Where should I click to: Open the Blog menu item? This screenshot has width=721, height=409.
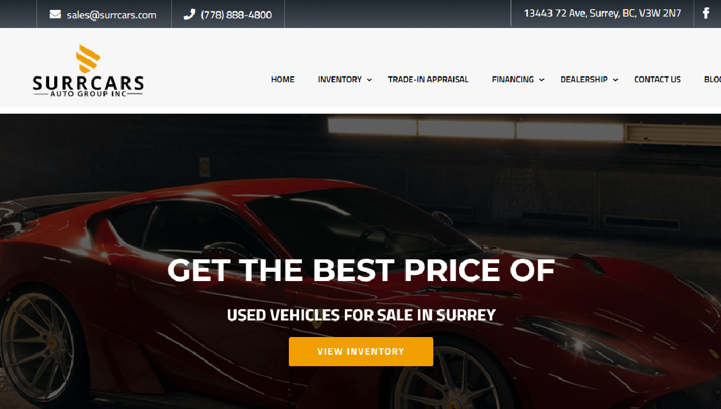pyautogui.click(x=712, y=79)
